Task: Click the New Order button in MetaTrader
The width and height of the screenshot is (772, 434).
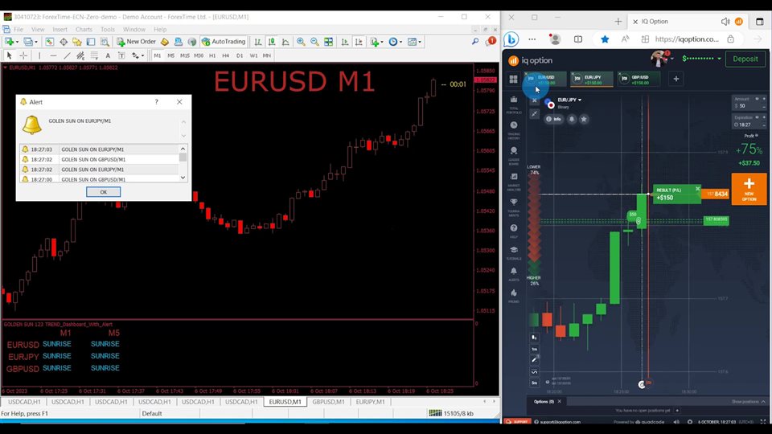Action: point(137,42)
